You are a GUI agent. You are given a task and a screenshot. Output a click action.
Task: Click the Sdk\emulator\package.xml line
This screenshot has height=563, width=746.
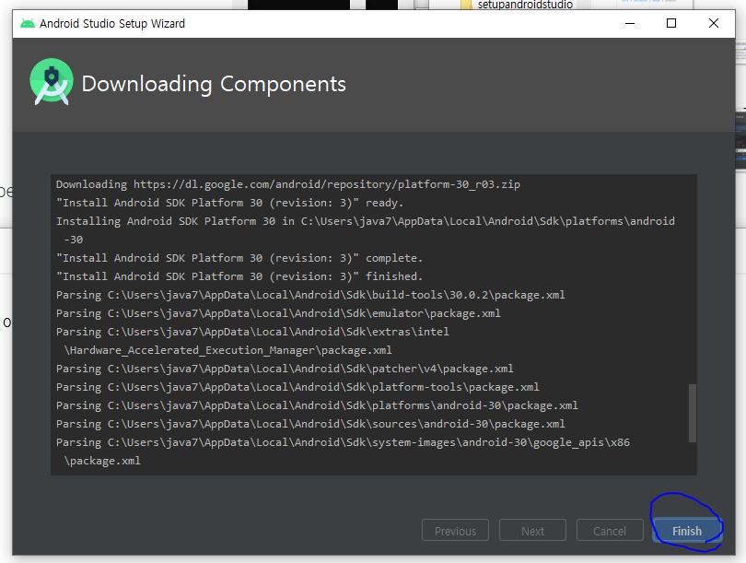[278, 313]
